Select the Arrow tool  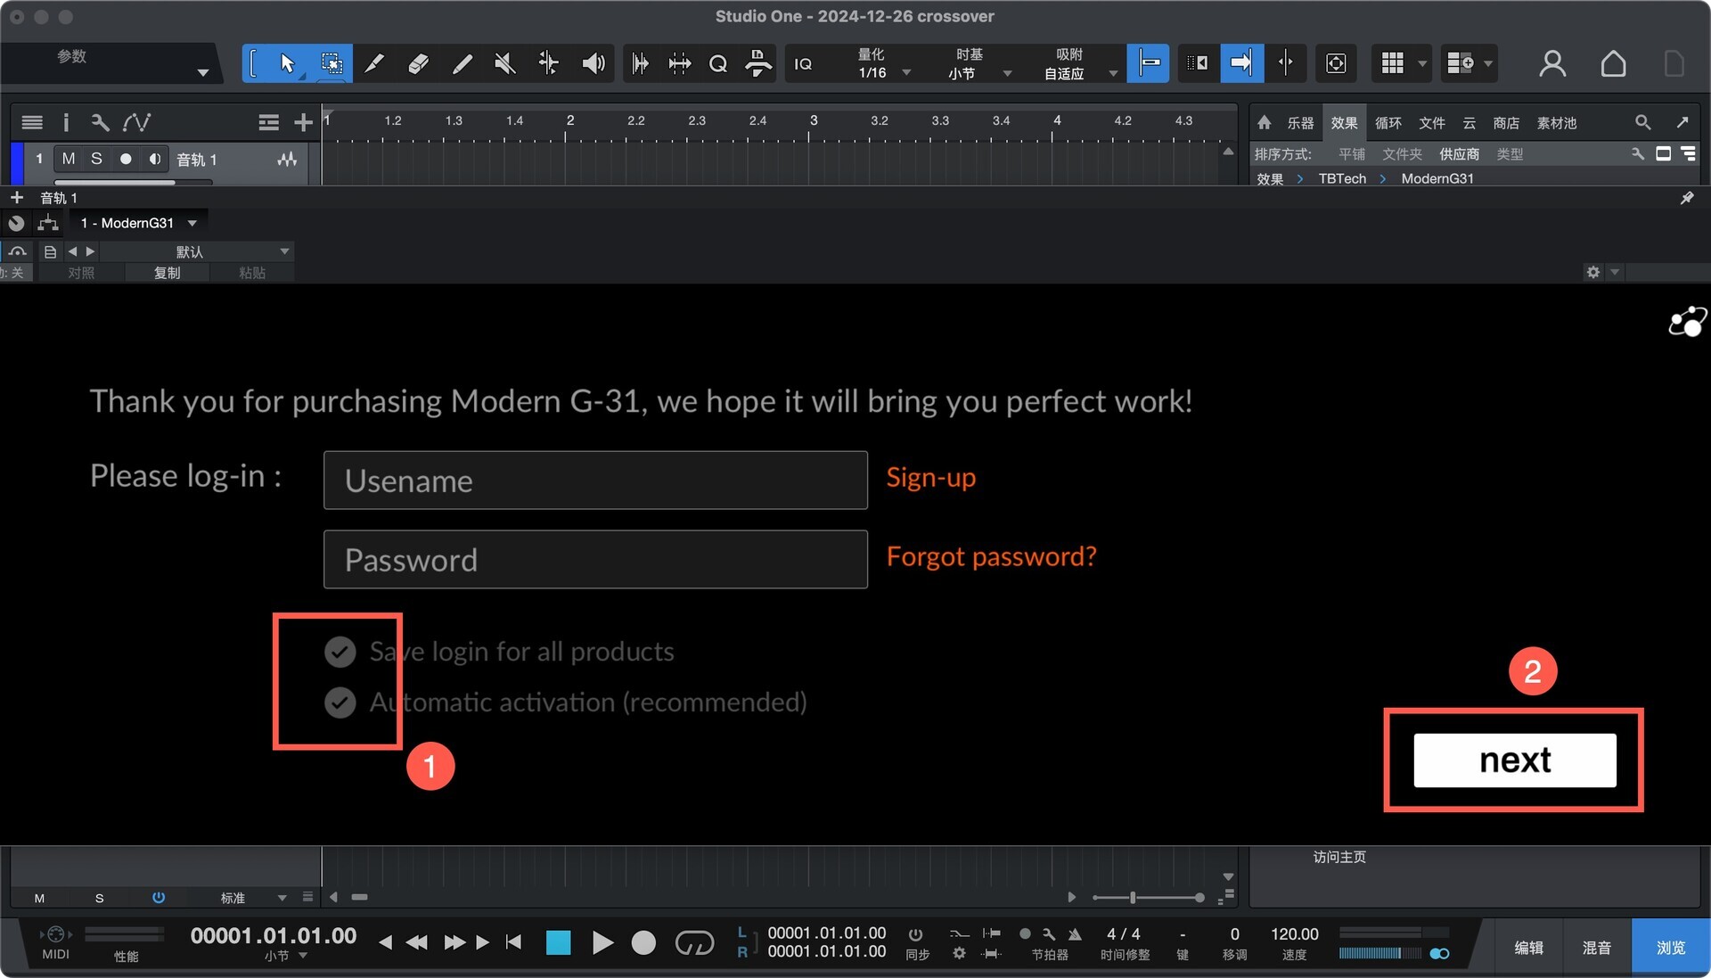tap(287, 63)
